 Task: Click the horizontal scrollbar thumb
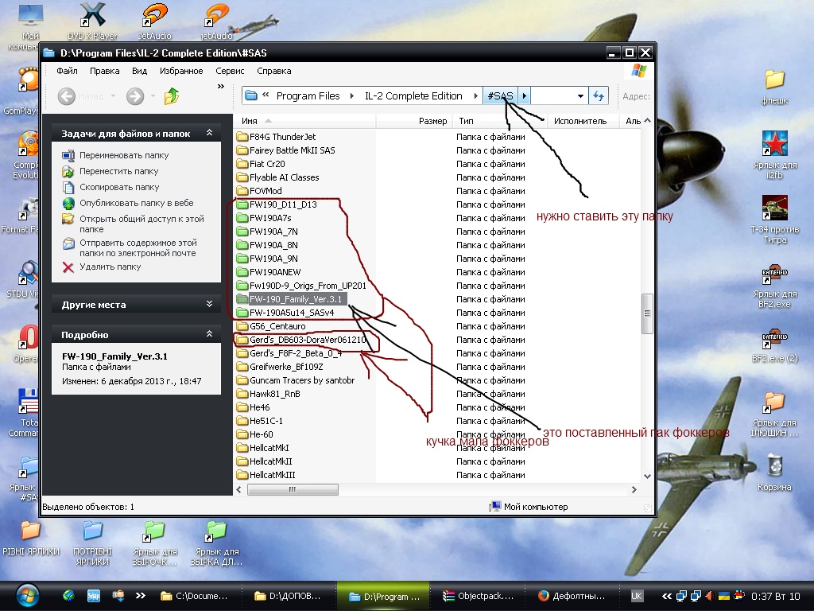click(x=293, y=489)
